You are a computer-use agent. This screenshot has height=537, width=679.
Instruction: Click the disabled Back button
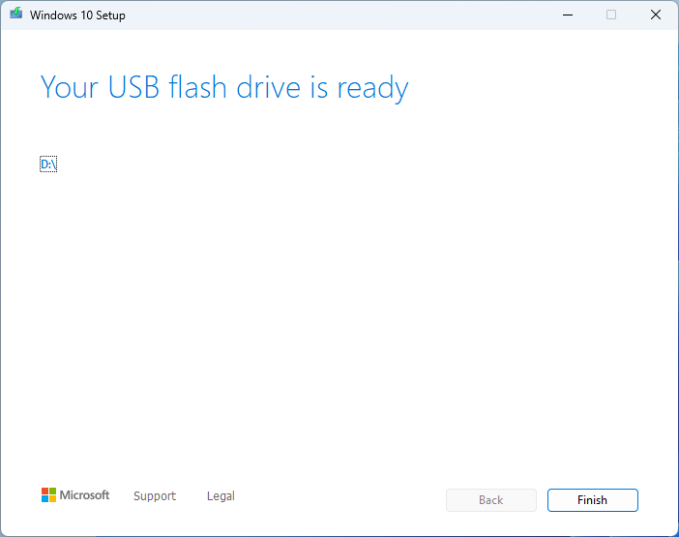pyautogui.click(x=490, y=500)
